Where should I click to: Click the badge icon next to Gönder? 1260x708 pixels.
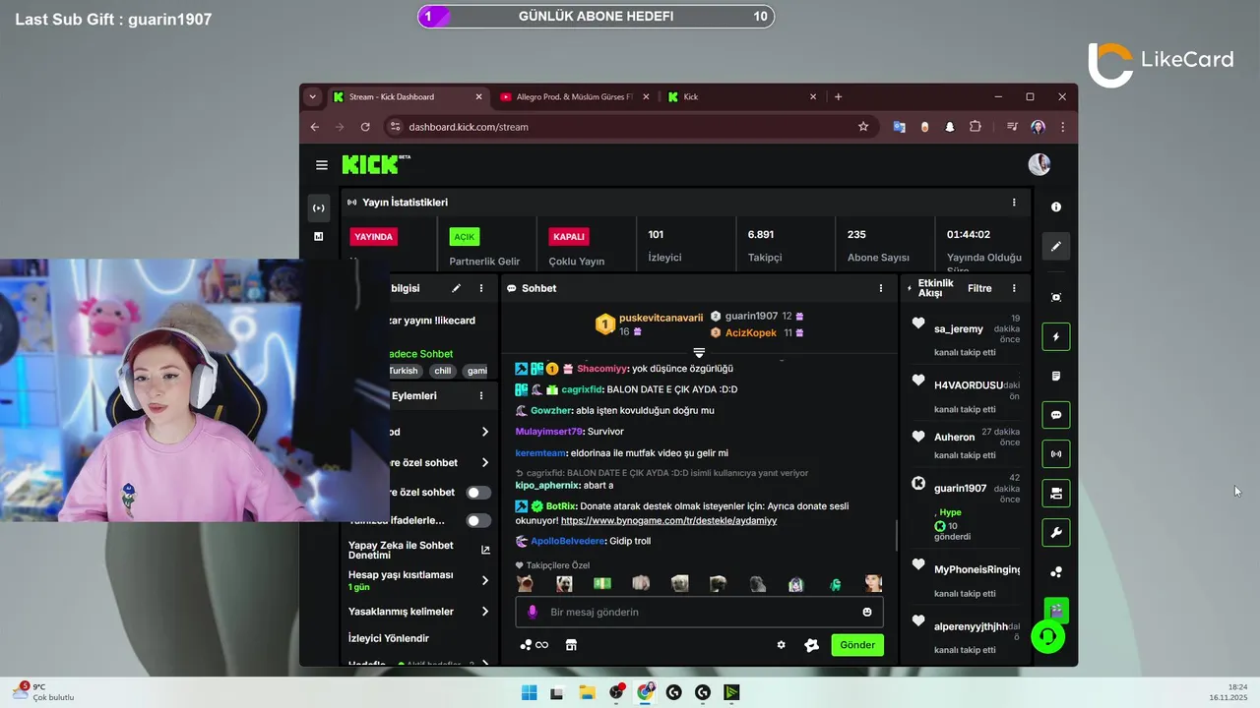pyautogui.click(x=811, y=645)
